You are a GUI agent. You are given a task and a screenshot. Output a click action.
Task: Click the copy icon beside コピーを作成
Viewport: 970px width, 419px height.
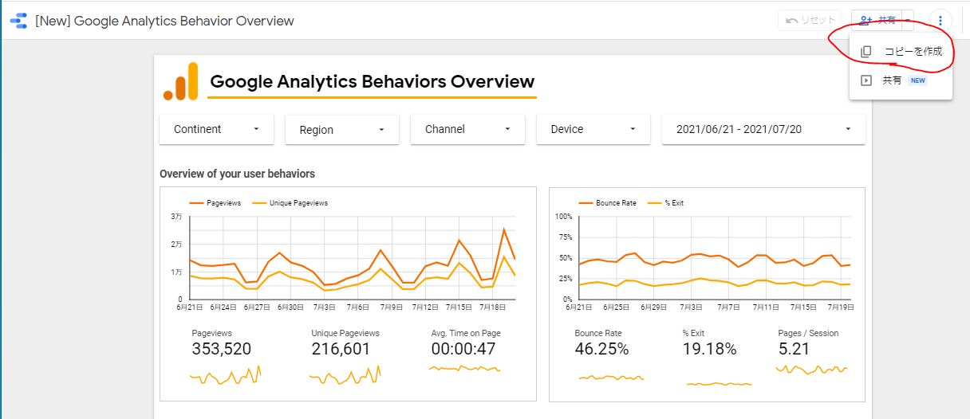(x=866, y=52)
